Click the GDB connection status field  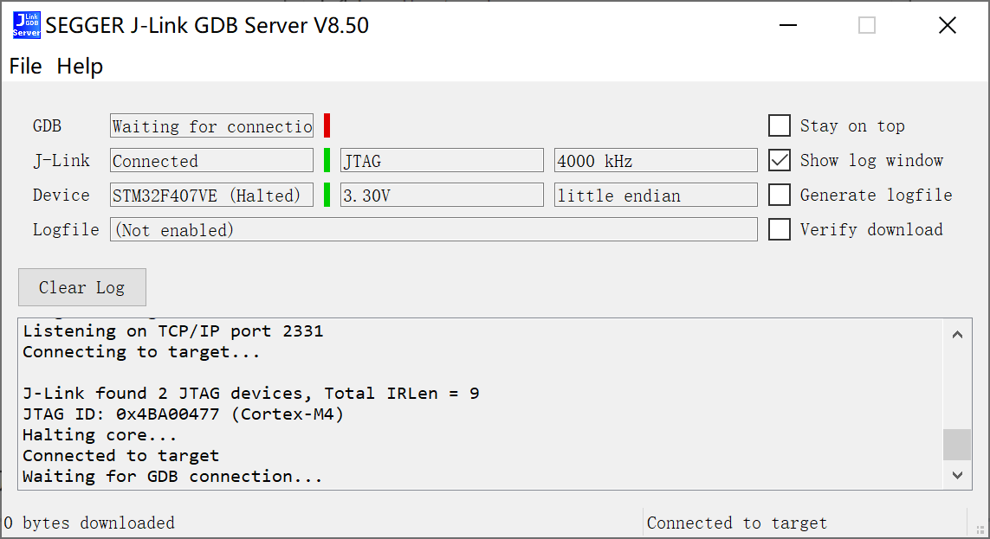coord(211,126)
